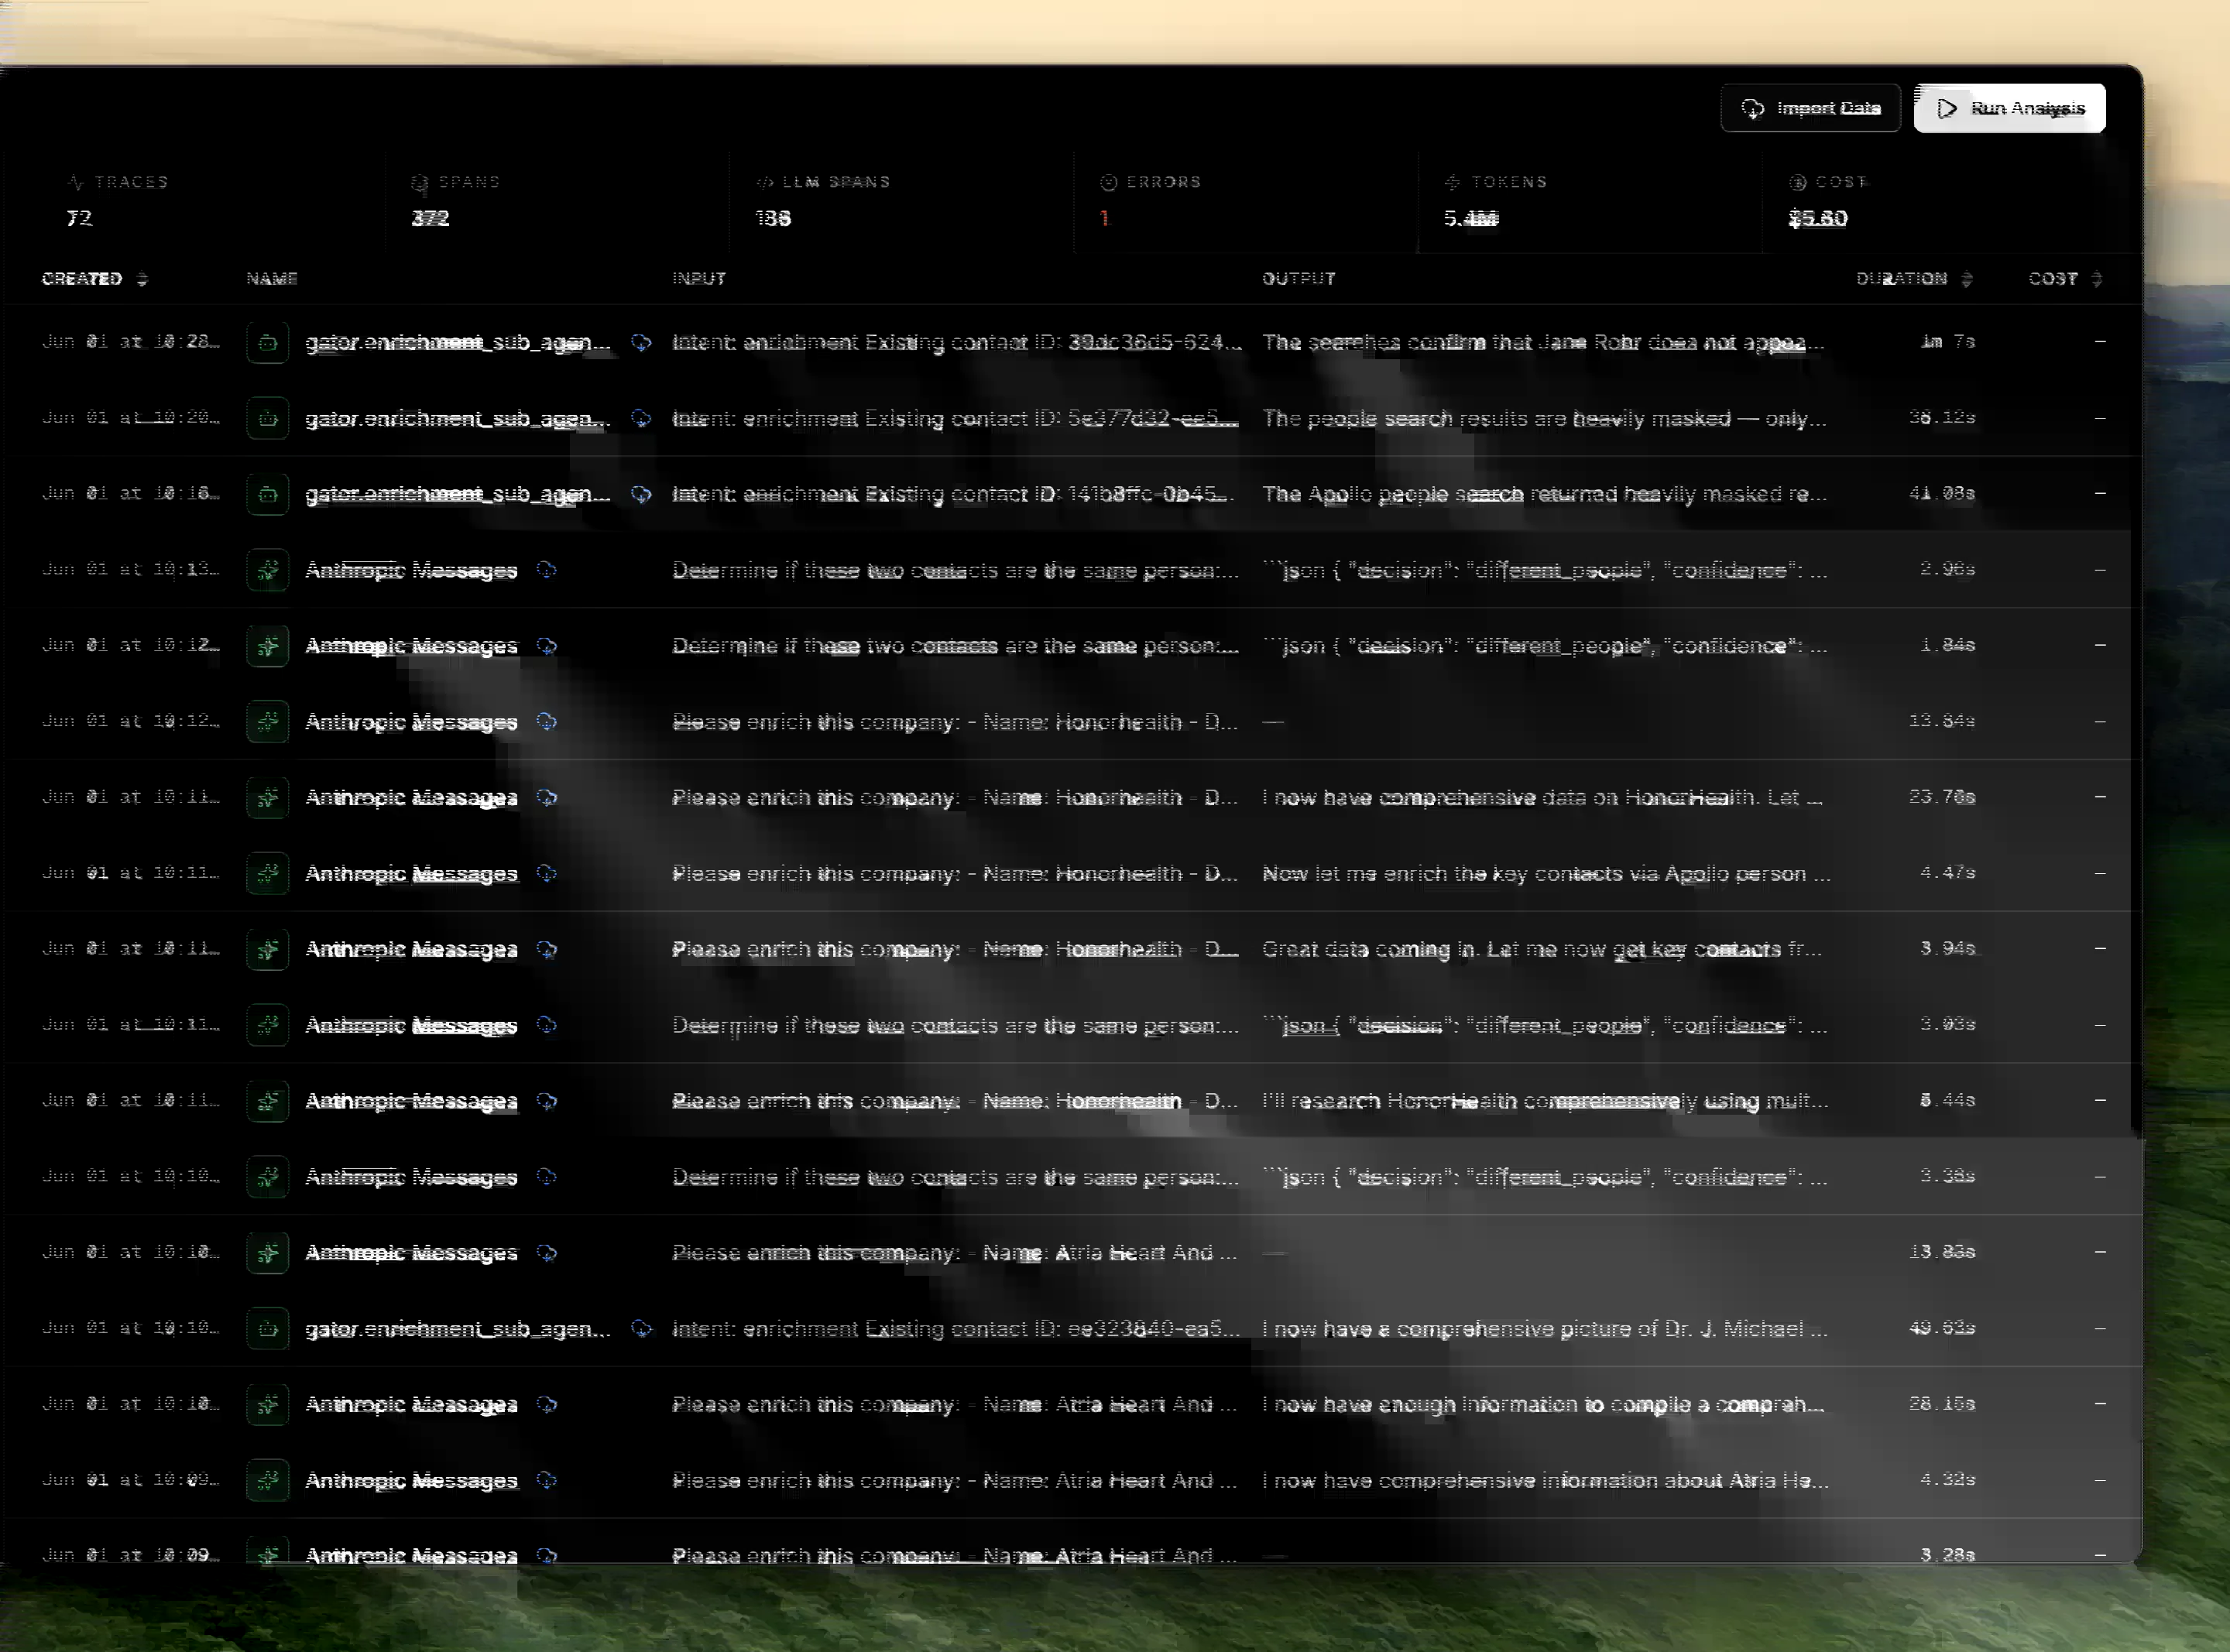Click the input cell of the 13.84s Honorhealth row
The height and width of the screenshot is (1652, 2230).
(x=955, y=722)
